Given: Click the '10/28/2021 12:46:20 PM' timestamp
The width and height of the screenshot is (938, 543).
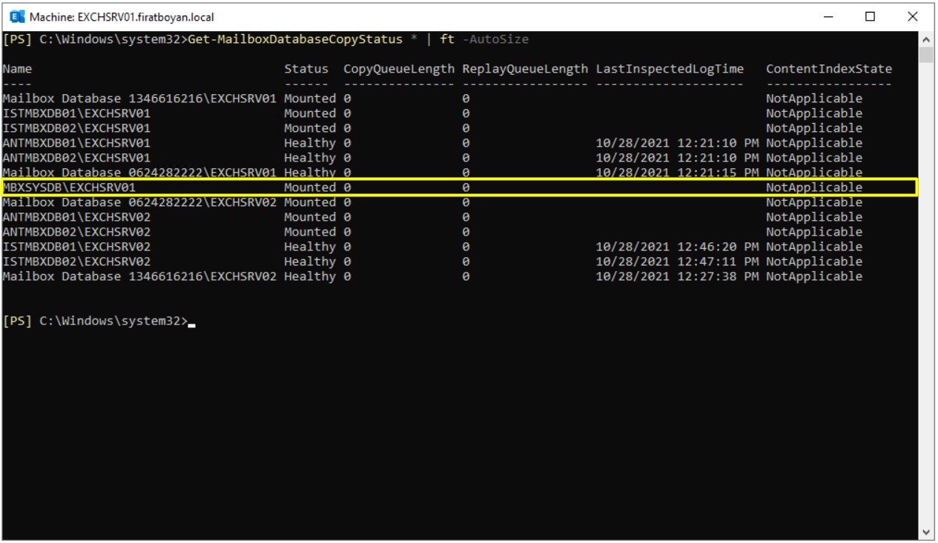Looking at the screenshot, I should click(678, 247).
